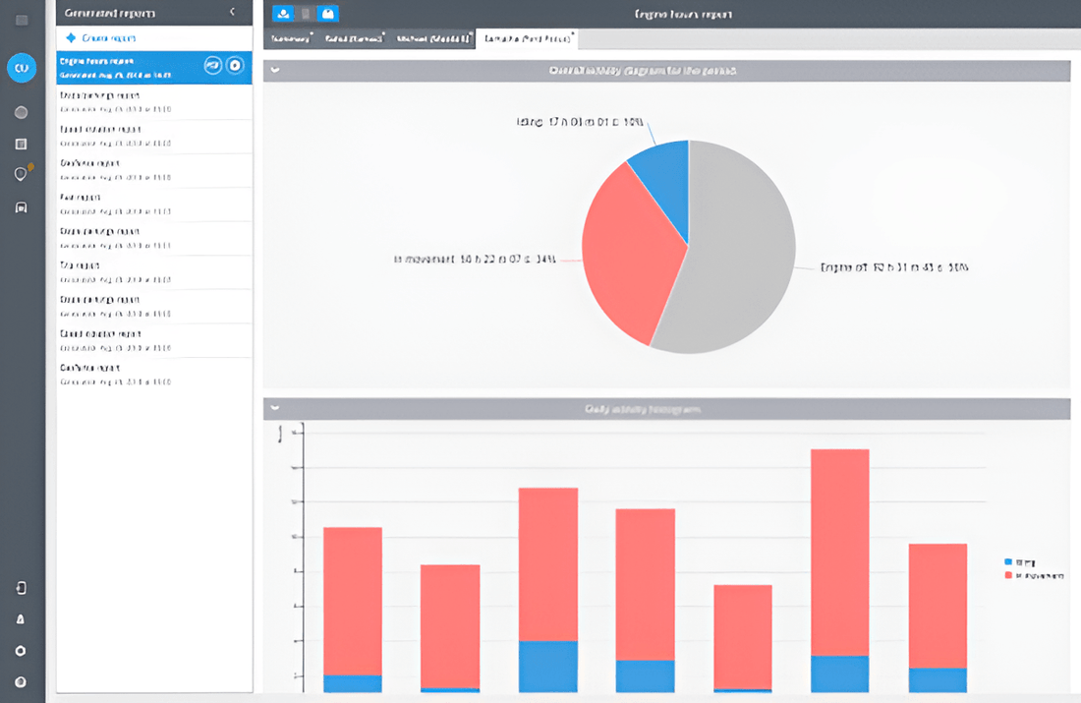This screenshot has width=1081, height=703.
Task: Click the shield icon with orange badge
Action: tap(22, 174)
